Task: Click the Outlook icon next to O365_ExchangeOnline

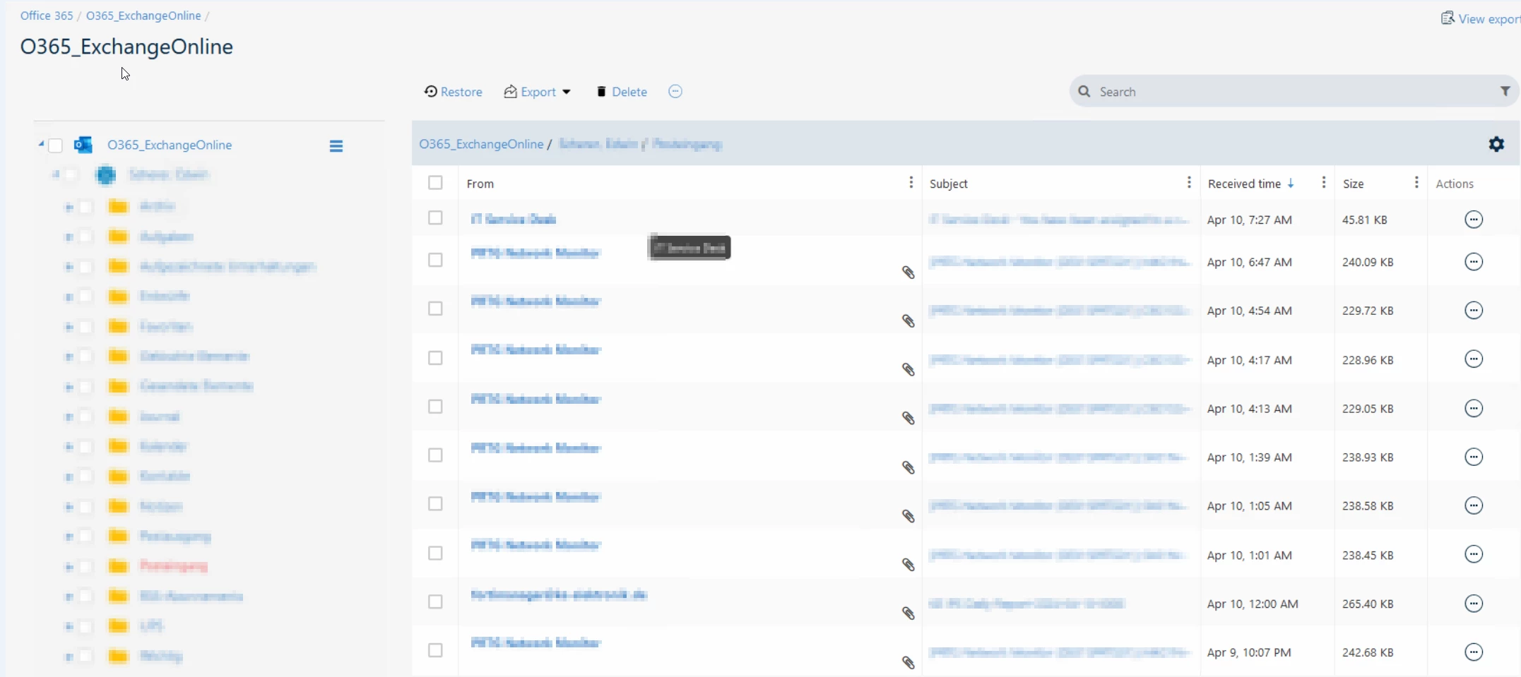Action: 83,145
